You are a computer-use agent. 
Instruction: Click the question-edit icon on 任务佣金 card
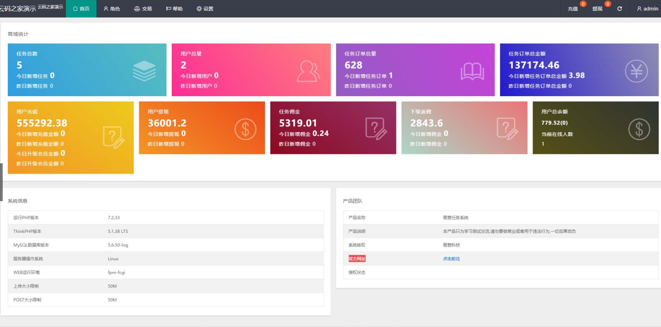[x=376, y=129]
